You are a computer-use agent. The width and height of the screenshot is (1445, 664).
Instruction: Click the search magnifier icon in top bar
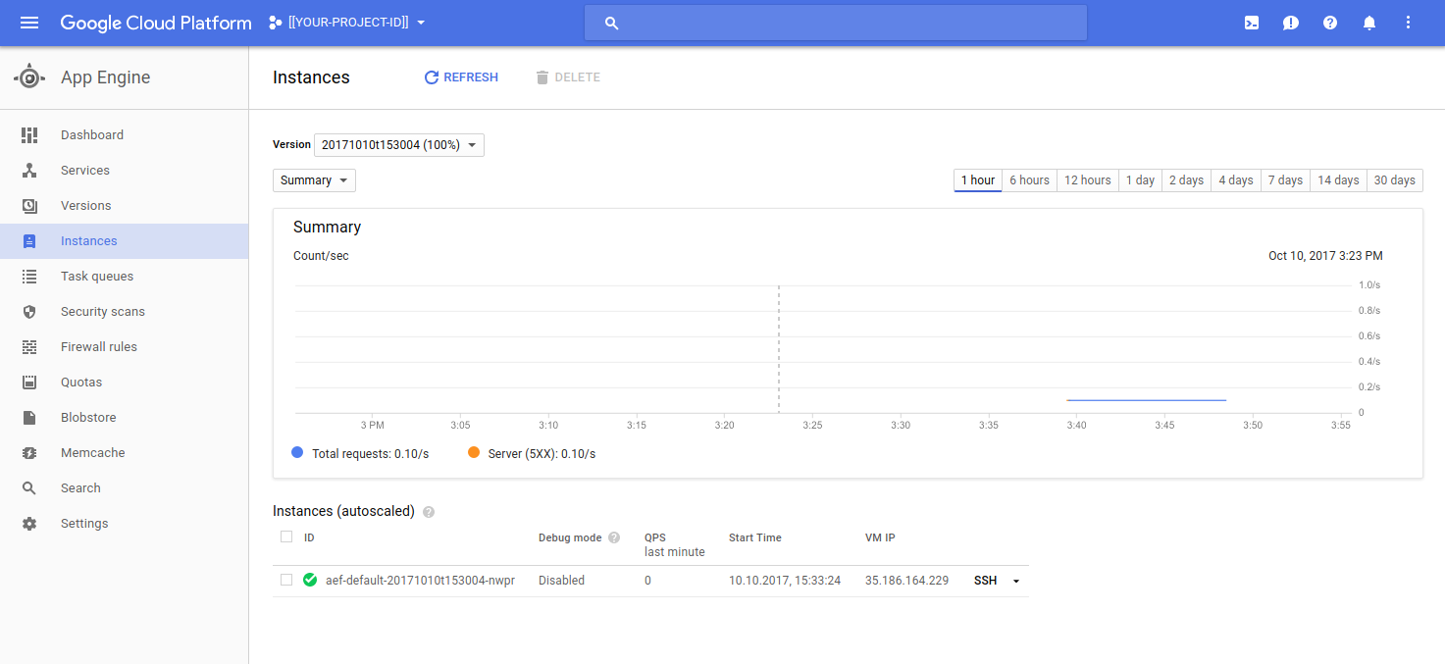[x=611, y=23]
